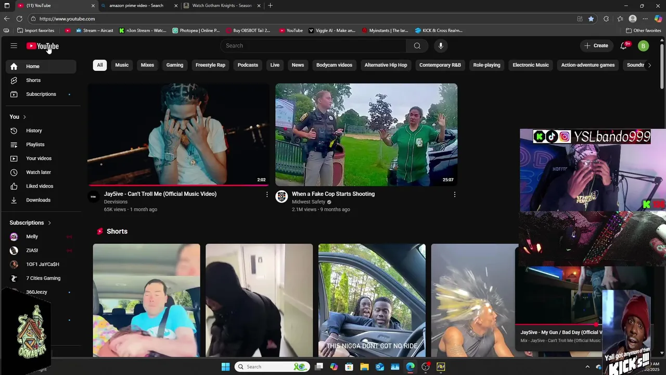Show more category chips with the right arrow
Viewport: 666px width, 375px height.
pos(649,65)
